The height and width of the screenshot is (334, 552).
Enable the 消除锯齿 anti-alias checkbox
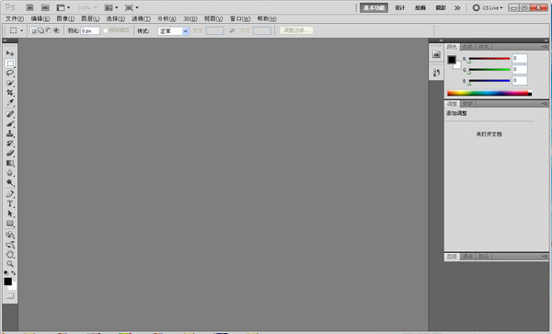pos(105,30)
